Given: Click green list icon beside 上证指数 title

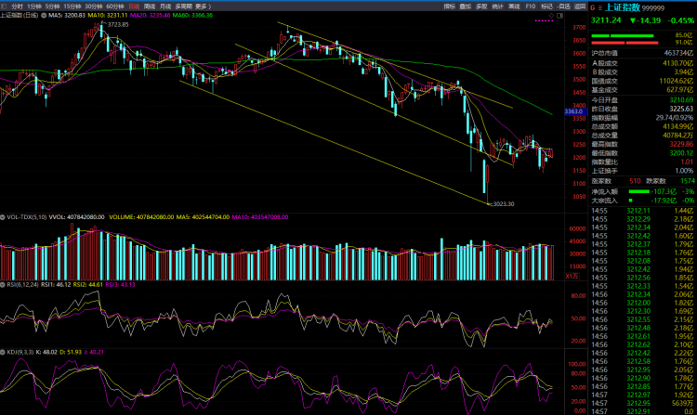Looking at the screenshot, I should pos(600,6).
